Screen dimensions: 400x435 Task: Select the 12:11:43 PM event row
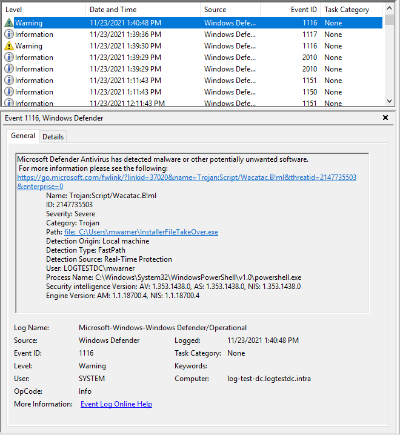coord(193,102)
